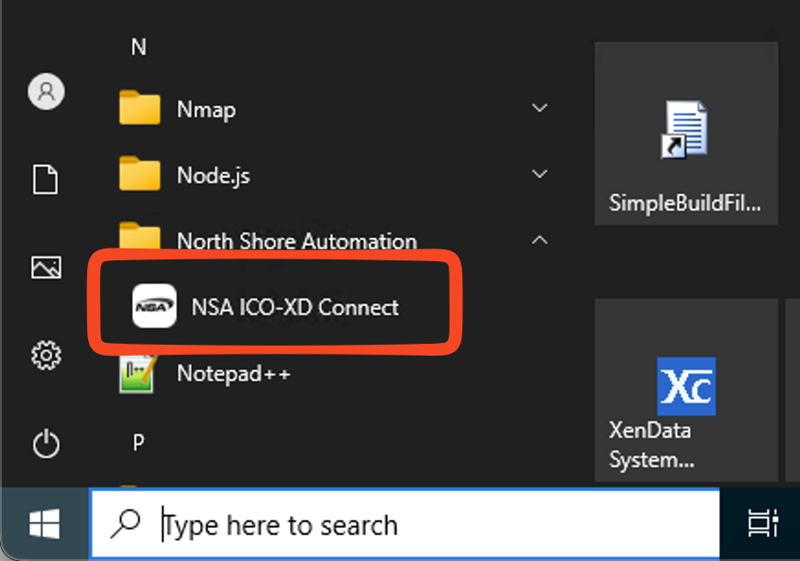
Task: Open the Node.js folder icon
Action: 139,173
